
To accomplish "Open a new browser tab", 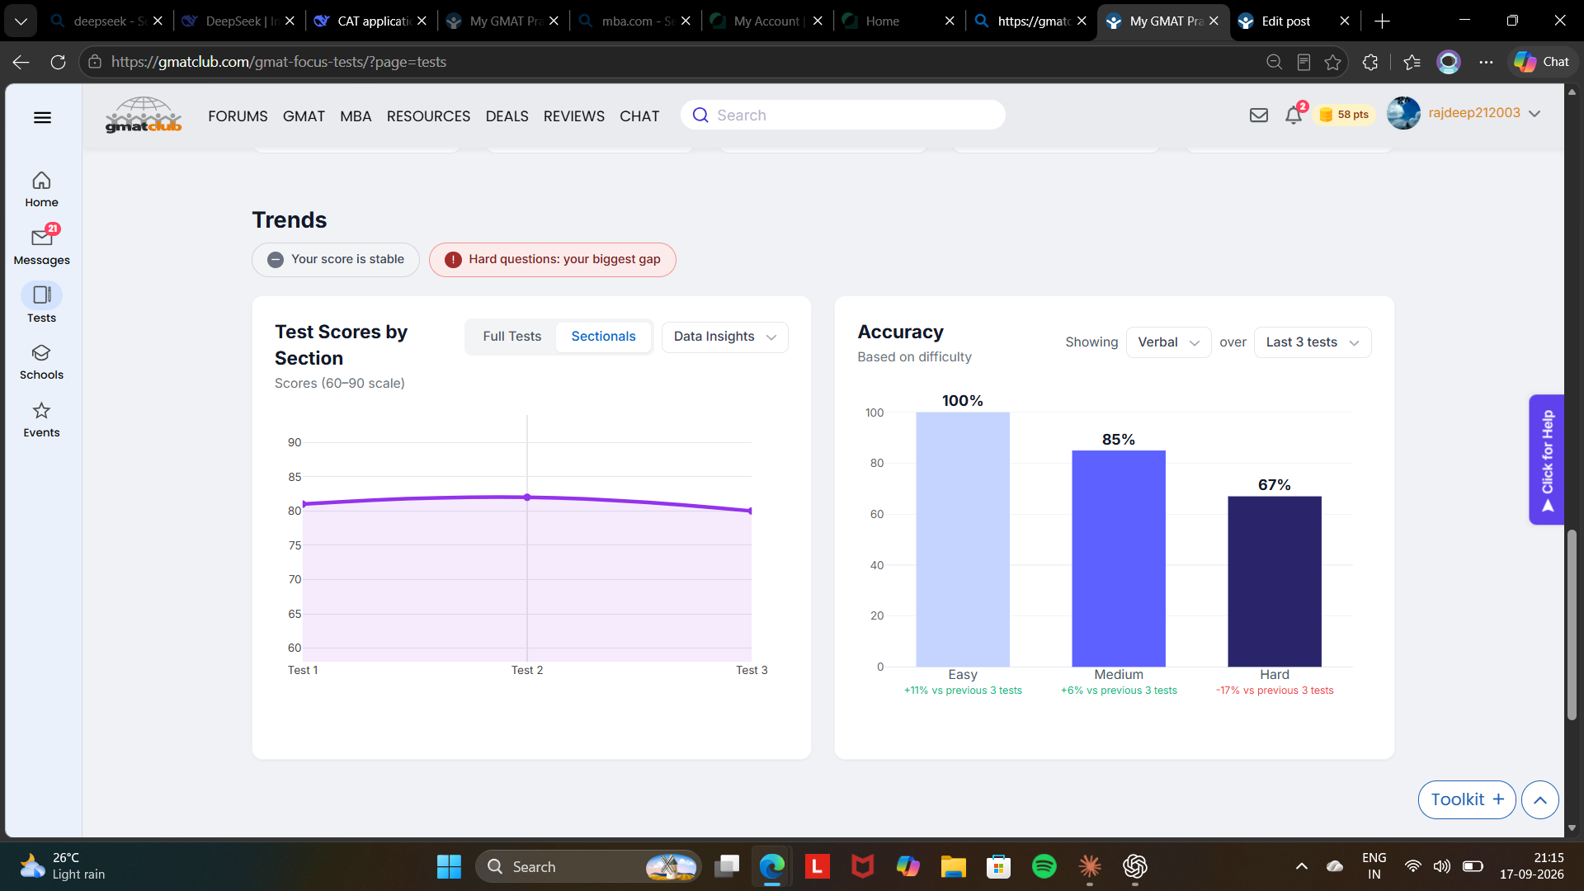I will point(1382,21).
